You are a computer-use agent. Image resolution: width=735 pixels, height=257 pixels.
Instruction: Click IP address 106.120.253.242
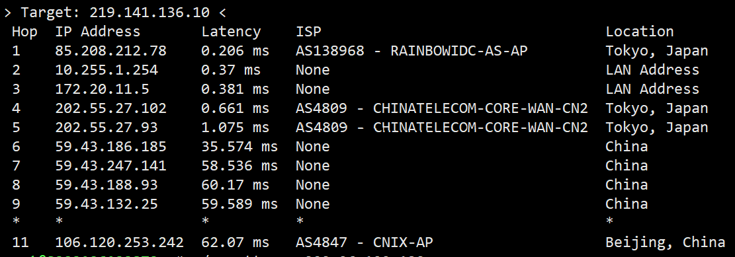[x=119, y=242]
